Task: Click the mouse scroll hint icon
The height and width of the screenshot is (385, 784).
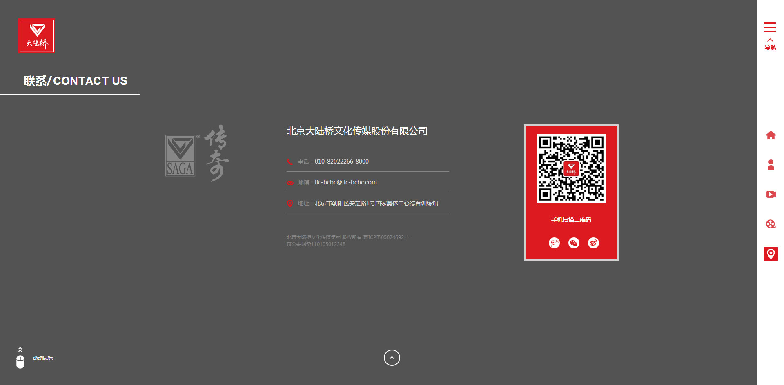Action: point(20,358)
